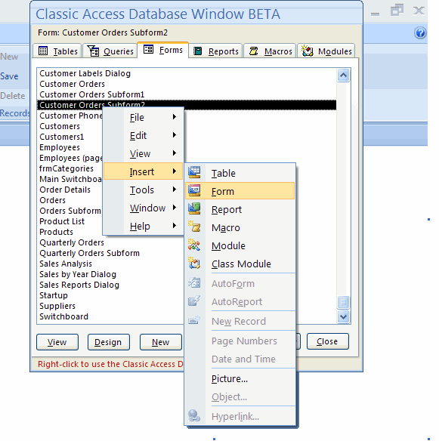Click Records in the background Access window
The width and height of the screenshot is (439, 441).
click(14, 113)
